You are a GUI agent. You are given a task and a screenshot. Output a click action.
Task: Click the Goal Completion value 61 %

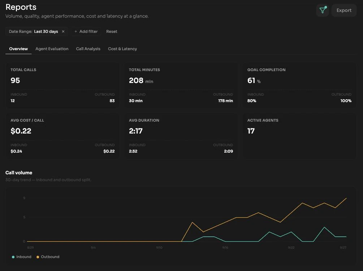[x=254, y=80]
